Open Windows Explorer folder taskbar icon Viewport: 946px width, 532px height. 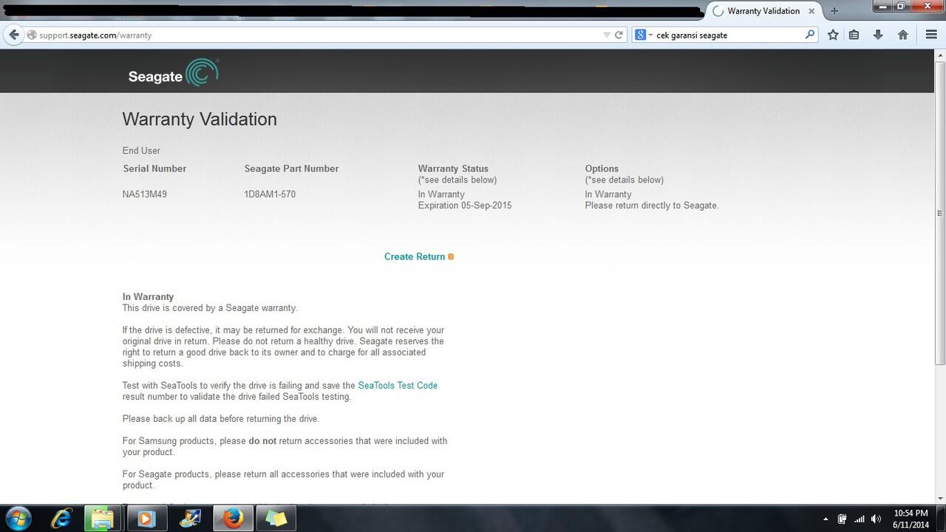tap(102, 519)
